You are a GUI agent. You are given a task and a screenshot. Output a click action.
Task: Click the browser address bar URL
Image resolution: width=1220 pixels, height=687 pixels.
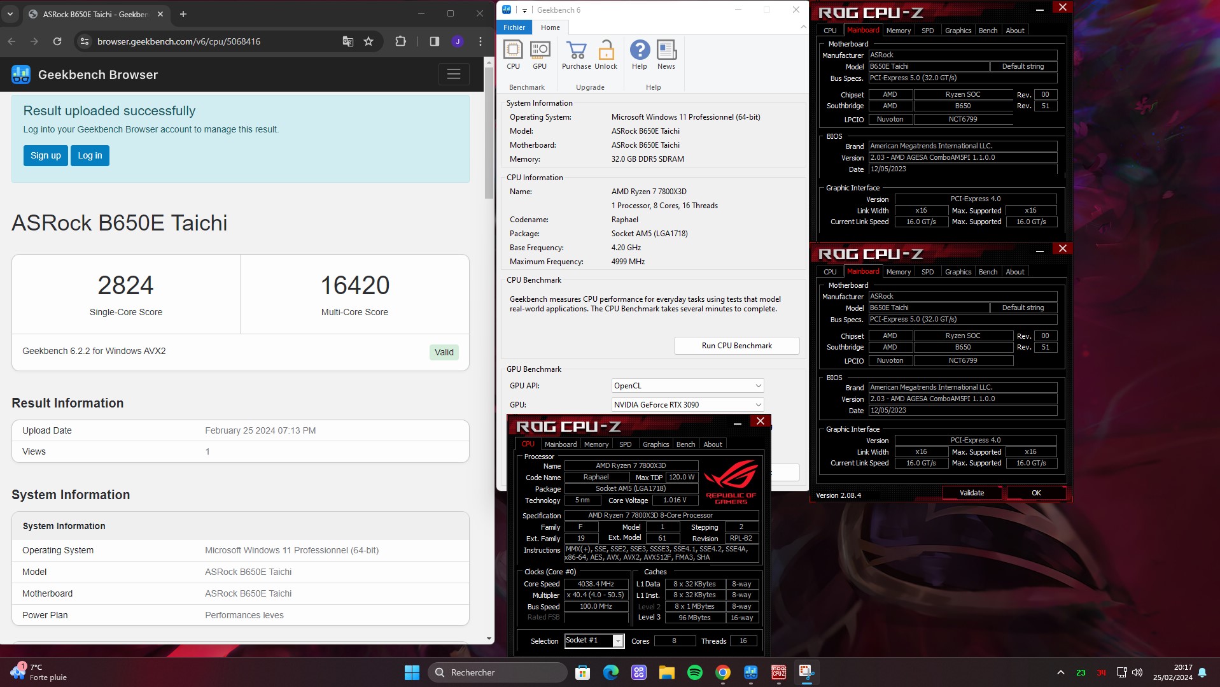(179, 41)
